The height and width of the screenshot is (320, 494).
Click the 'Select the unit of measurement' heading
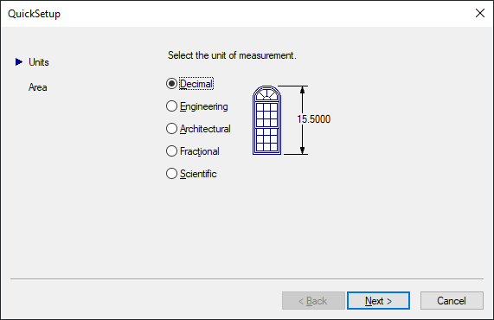click(232, 55)
